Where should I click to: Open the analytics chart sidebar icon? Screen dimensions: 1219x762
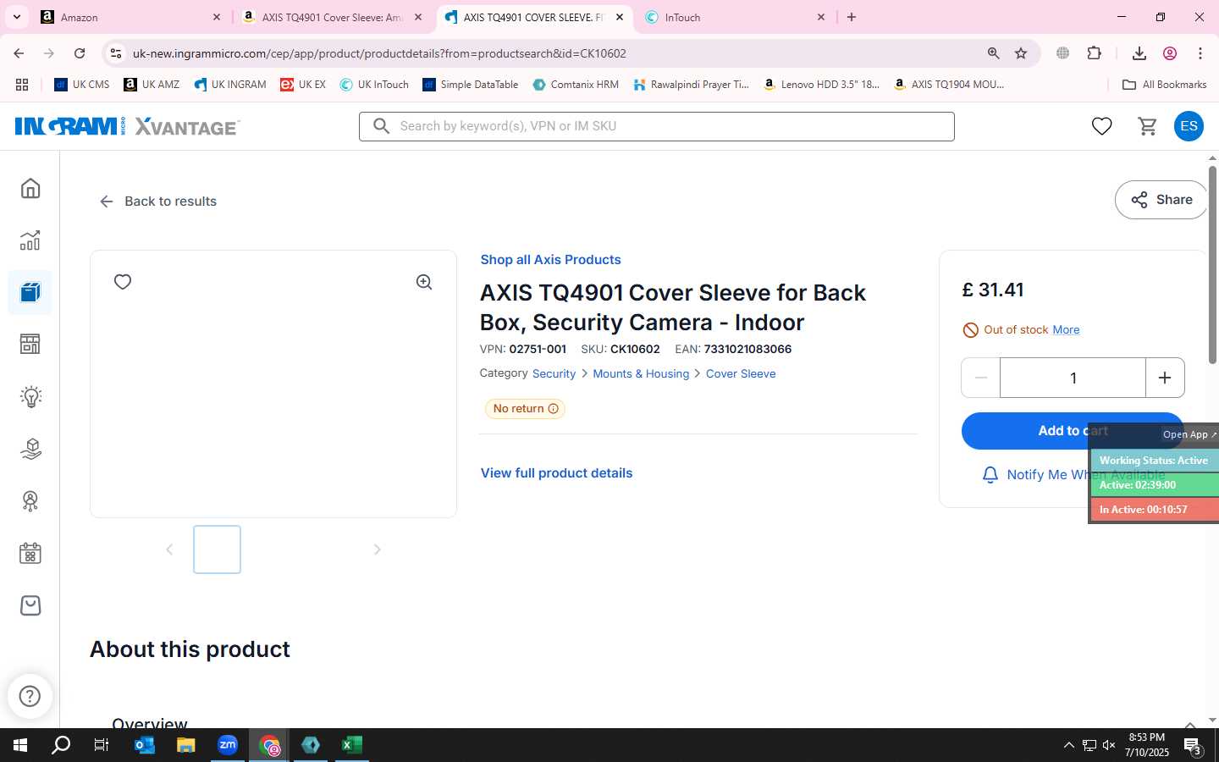[x=30, y=240]
